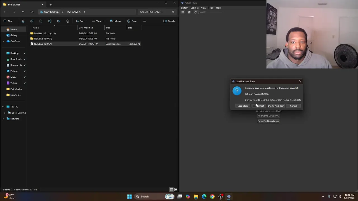Viewport: 358px width, 201px height.
Task: Open the View menu in PCSX2
Action: click(x=203, y=8)
